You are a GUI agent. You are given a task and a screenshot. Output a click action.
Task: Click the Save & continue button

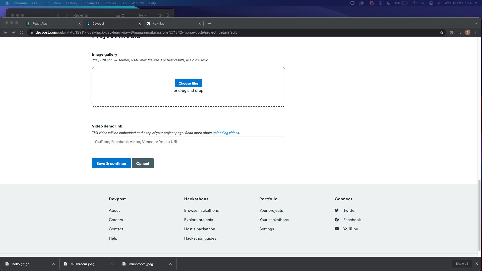pyautogui.click(x=111, y=163)
